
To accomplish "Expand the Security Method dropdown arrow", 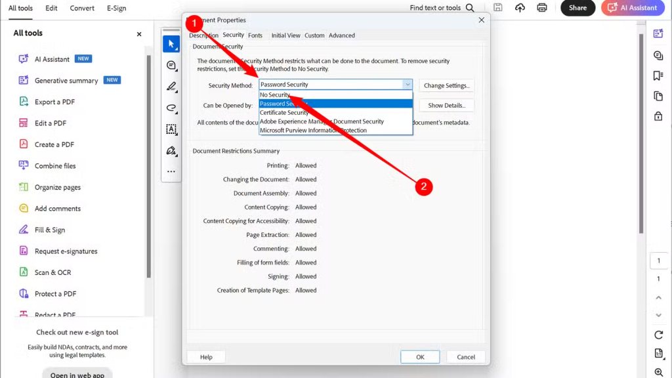I will tap(408, 85).
